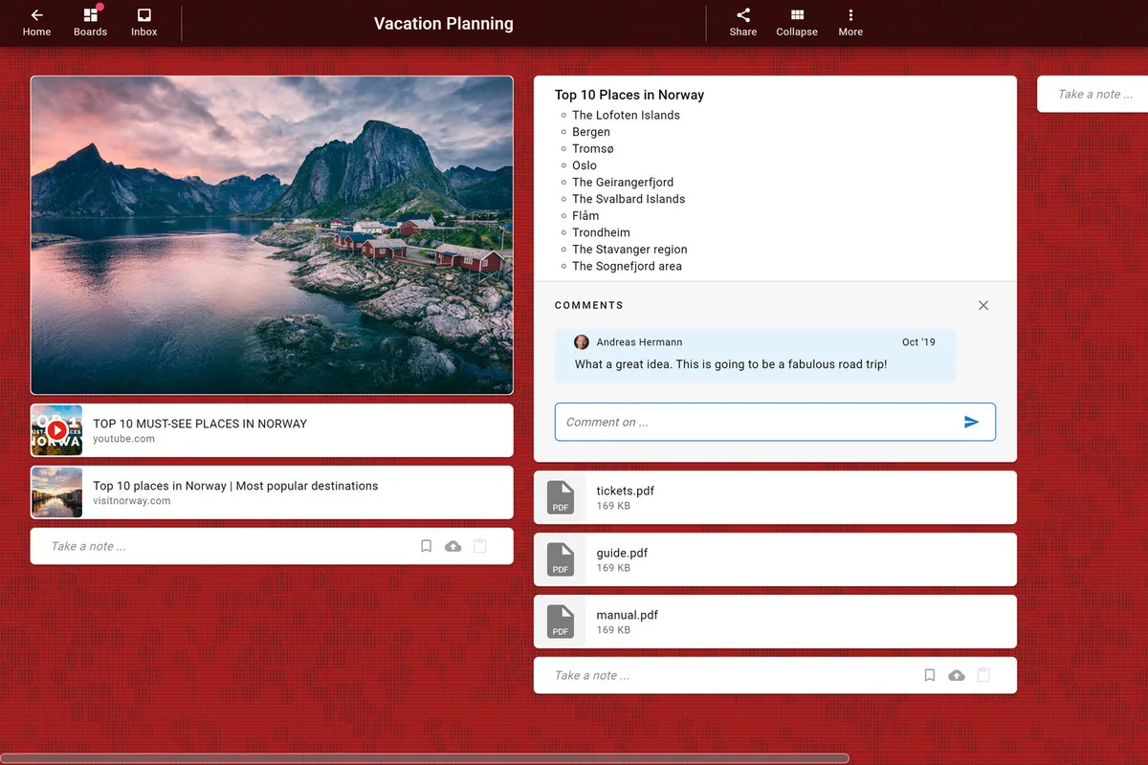Click the manual.pdf file icon
This screenshot has width=1148, height=765.
(561, 622)
